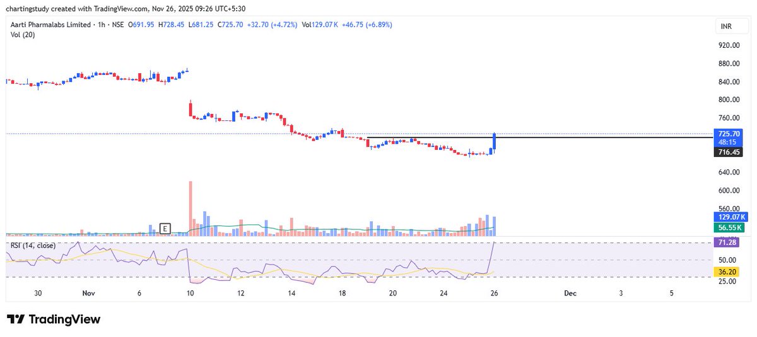Click the 50.00 RSI axis label
Image resolution: width=757 pixels, height=337 pixels.
(727, 260)
